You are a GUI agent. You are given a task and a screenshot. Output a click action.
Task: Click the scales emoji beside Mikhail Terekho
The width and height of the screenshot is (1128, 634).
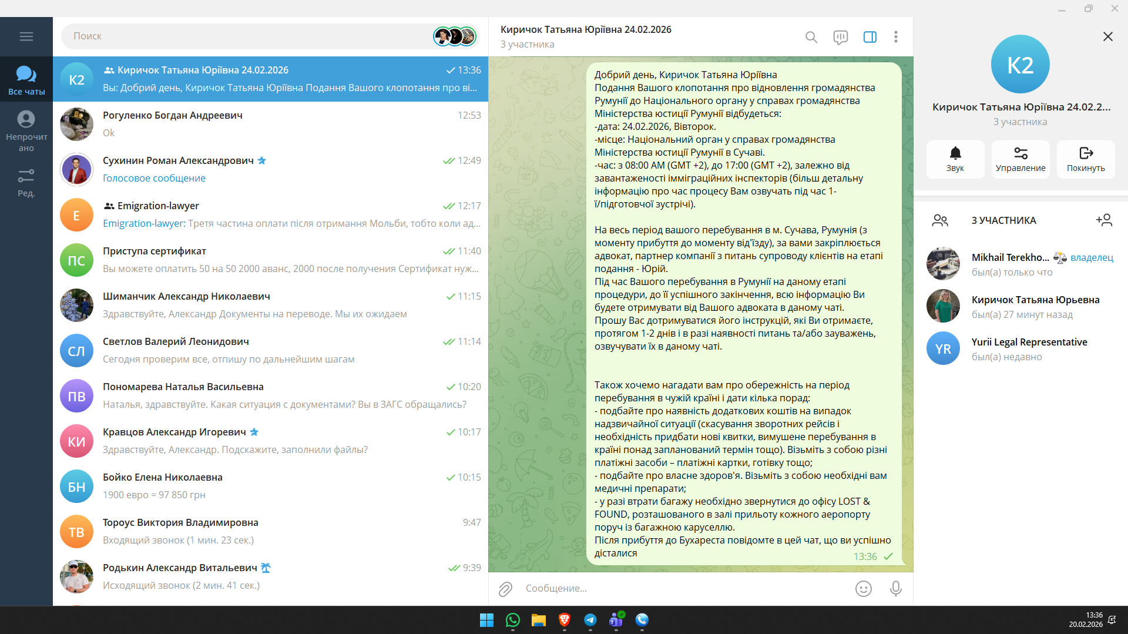[x=1060, y=257]
